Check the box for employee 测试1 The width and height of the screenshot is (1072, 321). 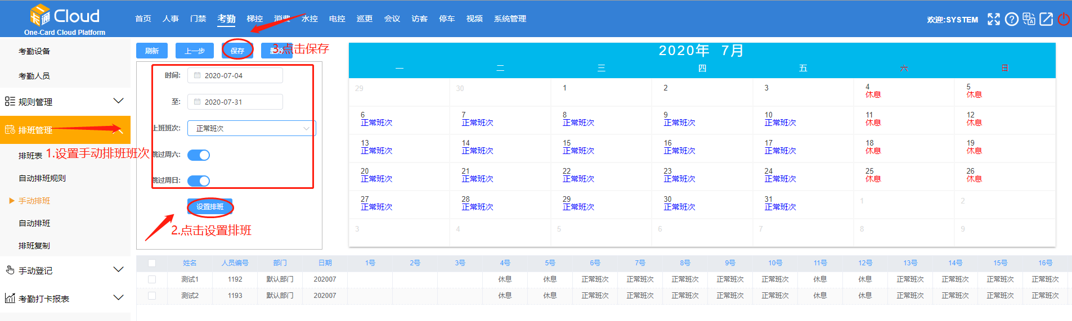(152, 279)
